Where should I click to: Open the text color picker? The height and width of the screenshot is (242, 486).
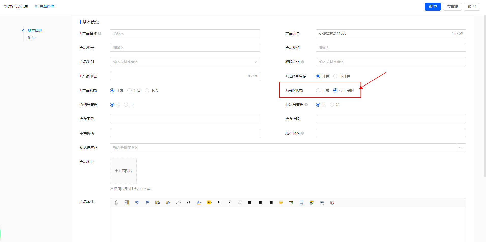[x=199, y=203]
